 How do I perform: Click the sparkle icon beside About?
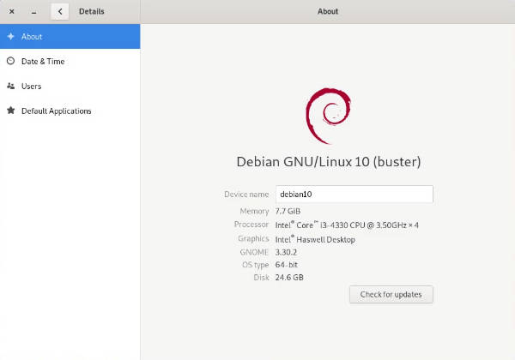pos(11,36)
